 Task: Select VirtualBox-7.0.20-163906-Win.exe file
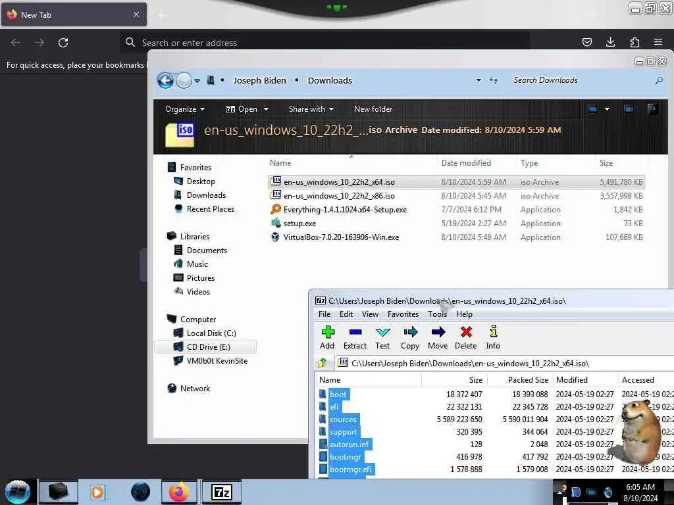pos(456,237)
